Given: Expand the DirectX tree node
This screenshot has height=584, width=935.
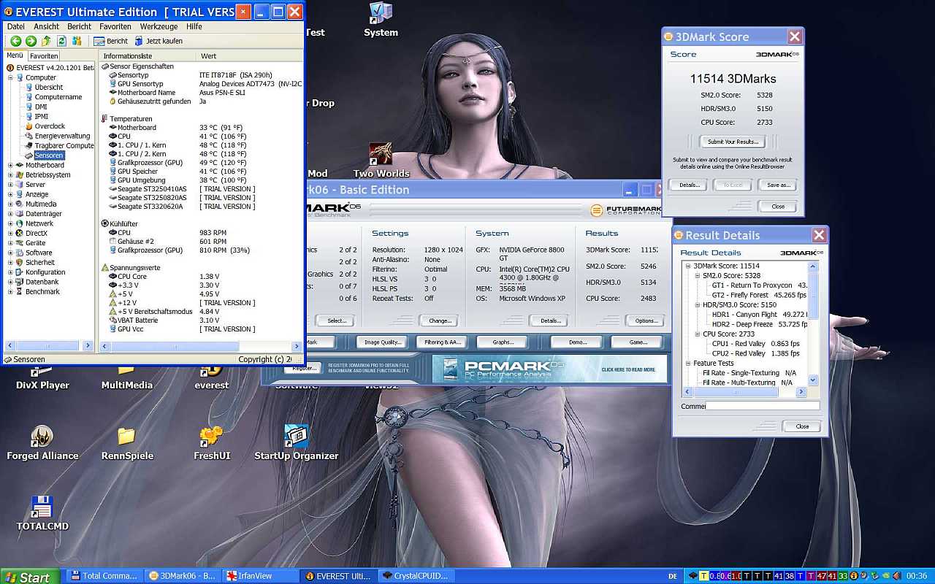Looking at the screenshot, I should (x=10, y=233).
